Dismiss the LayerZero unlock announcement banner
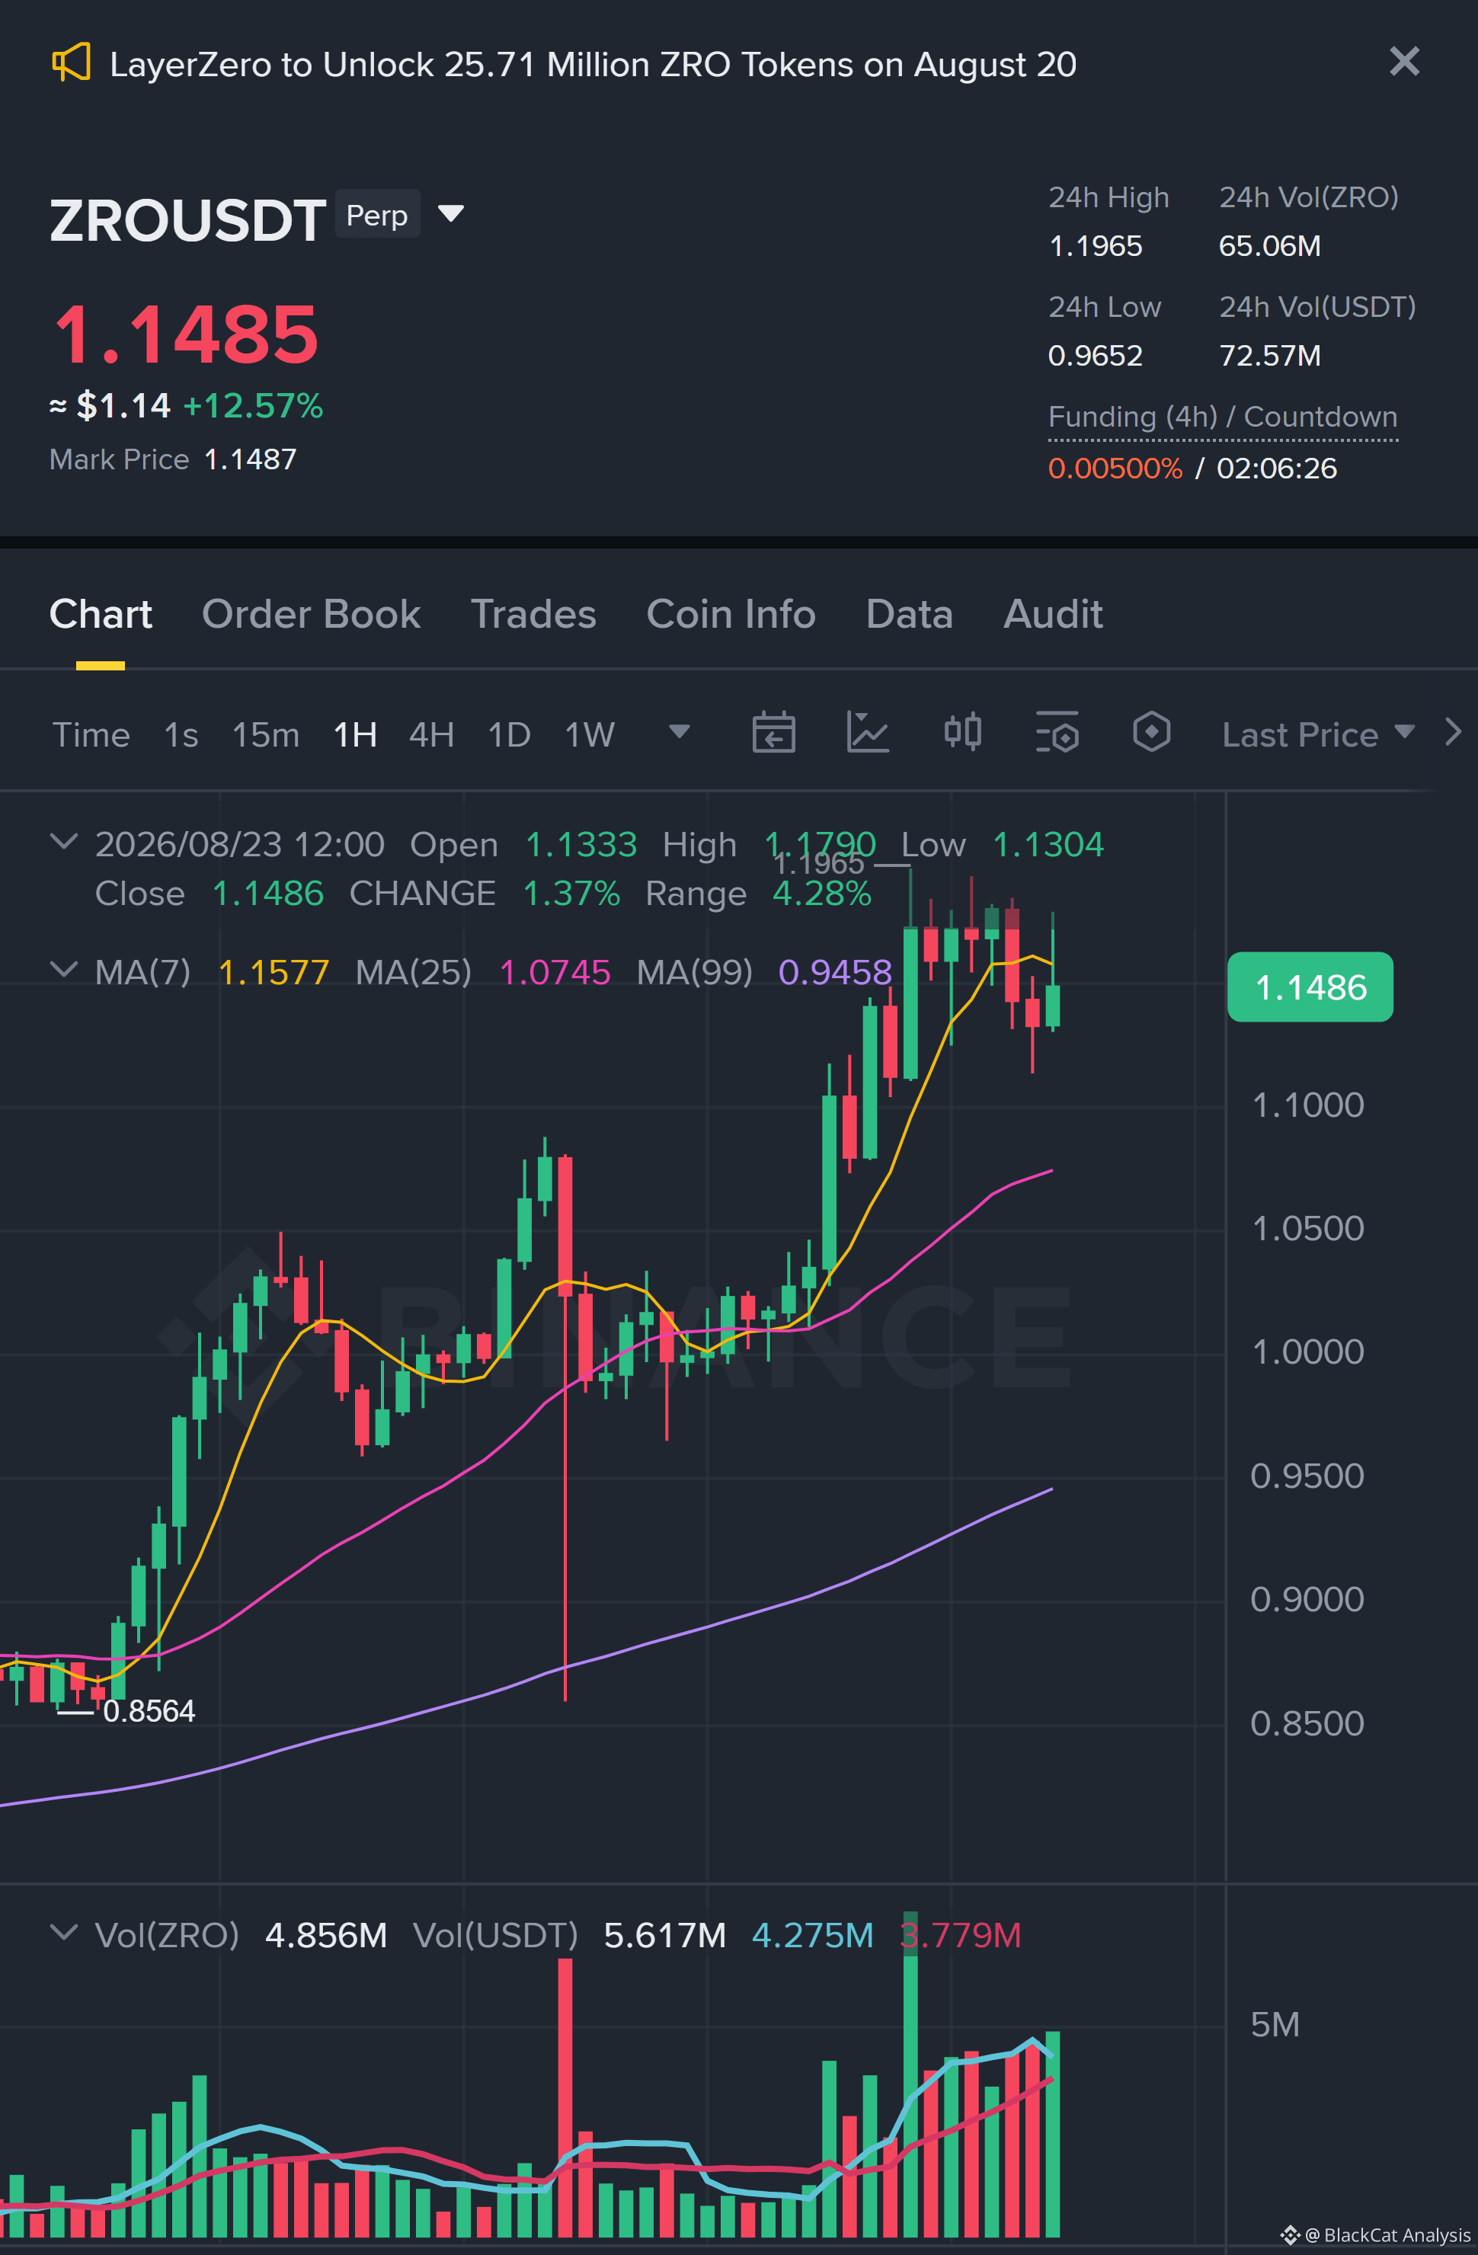 1404,62
